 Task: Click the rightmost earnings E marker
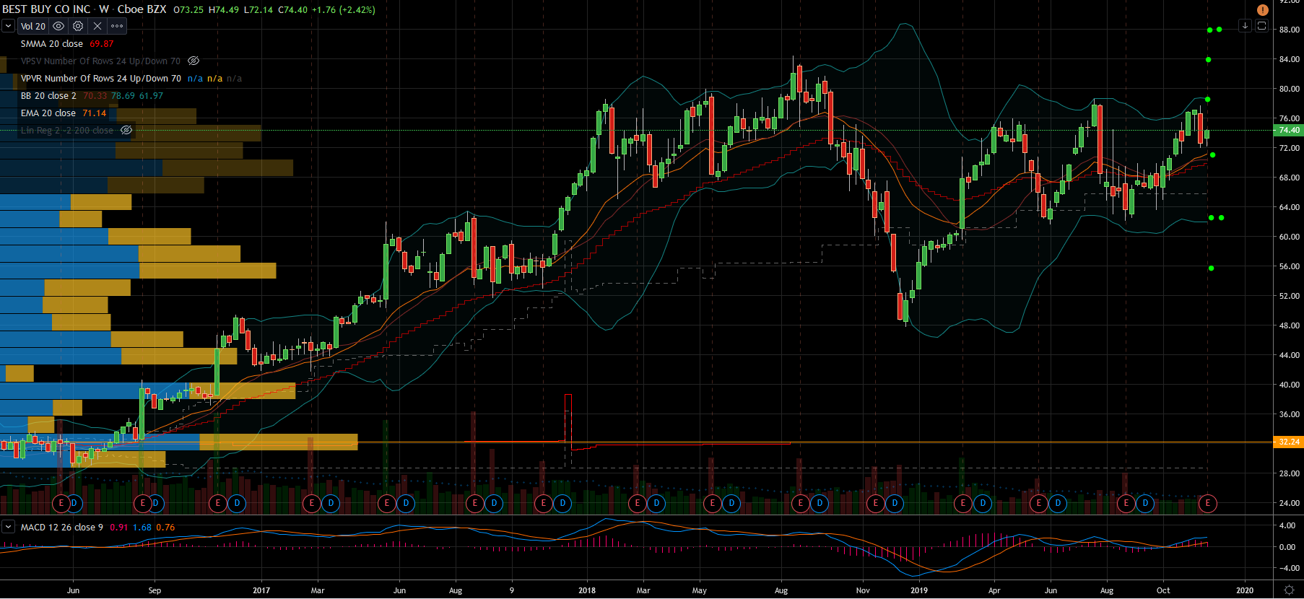(1208, 503)
